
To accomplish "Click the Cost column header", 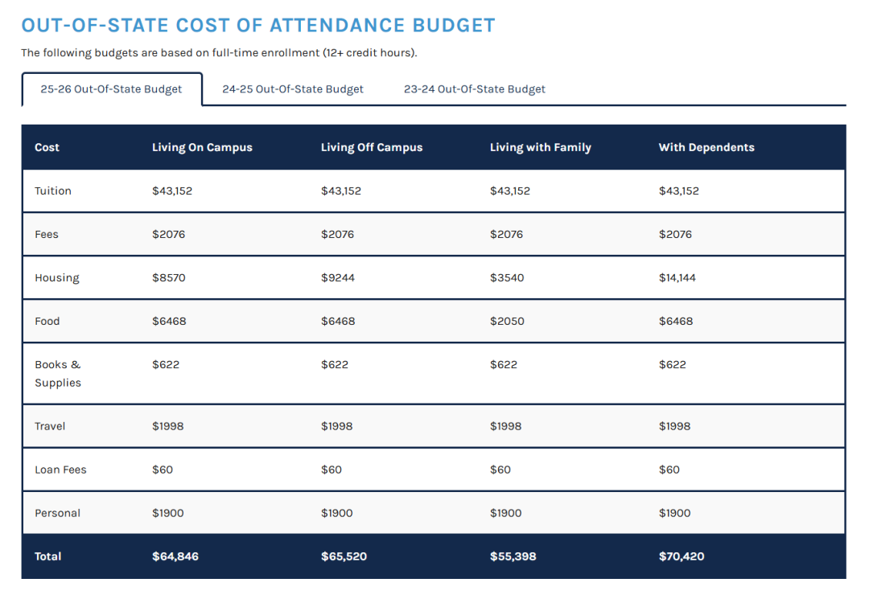I will click(47, 147).
